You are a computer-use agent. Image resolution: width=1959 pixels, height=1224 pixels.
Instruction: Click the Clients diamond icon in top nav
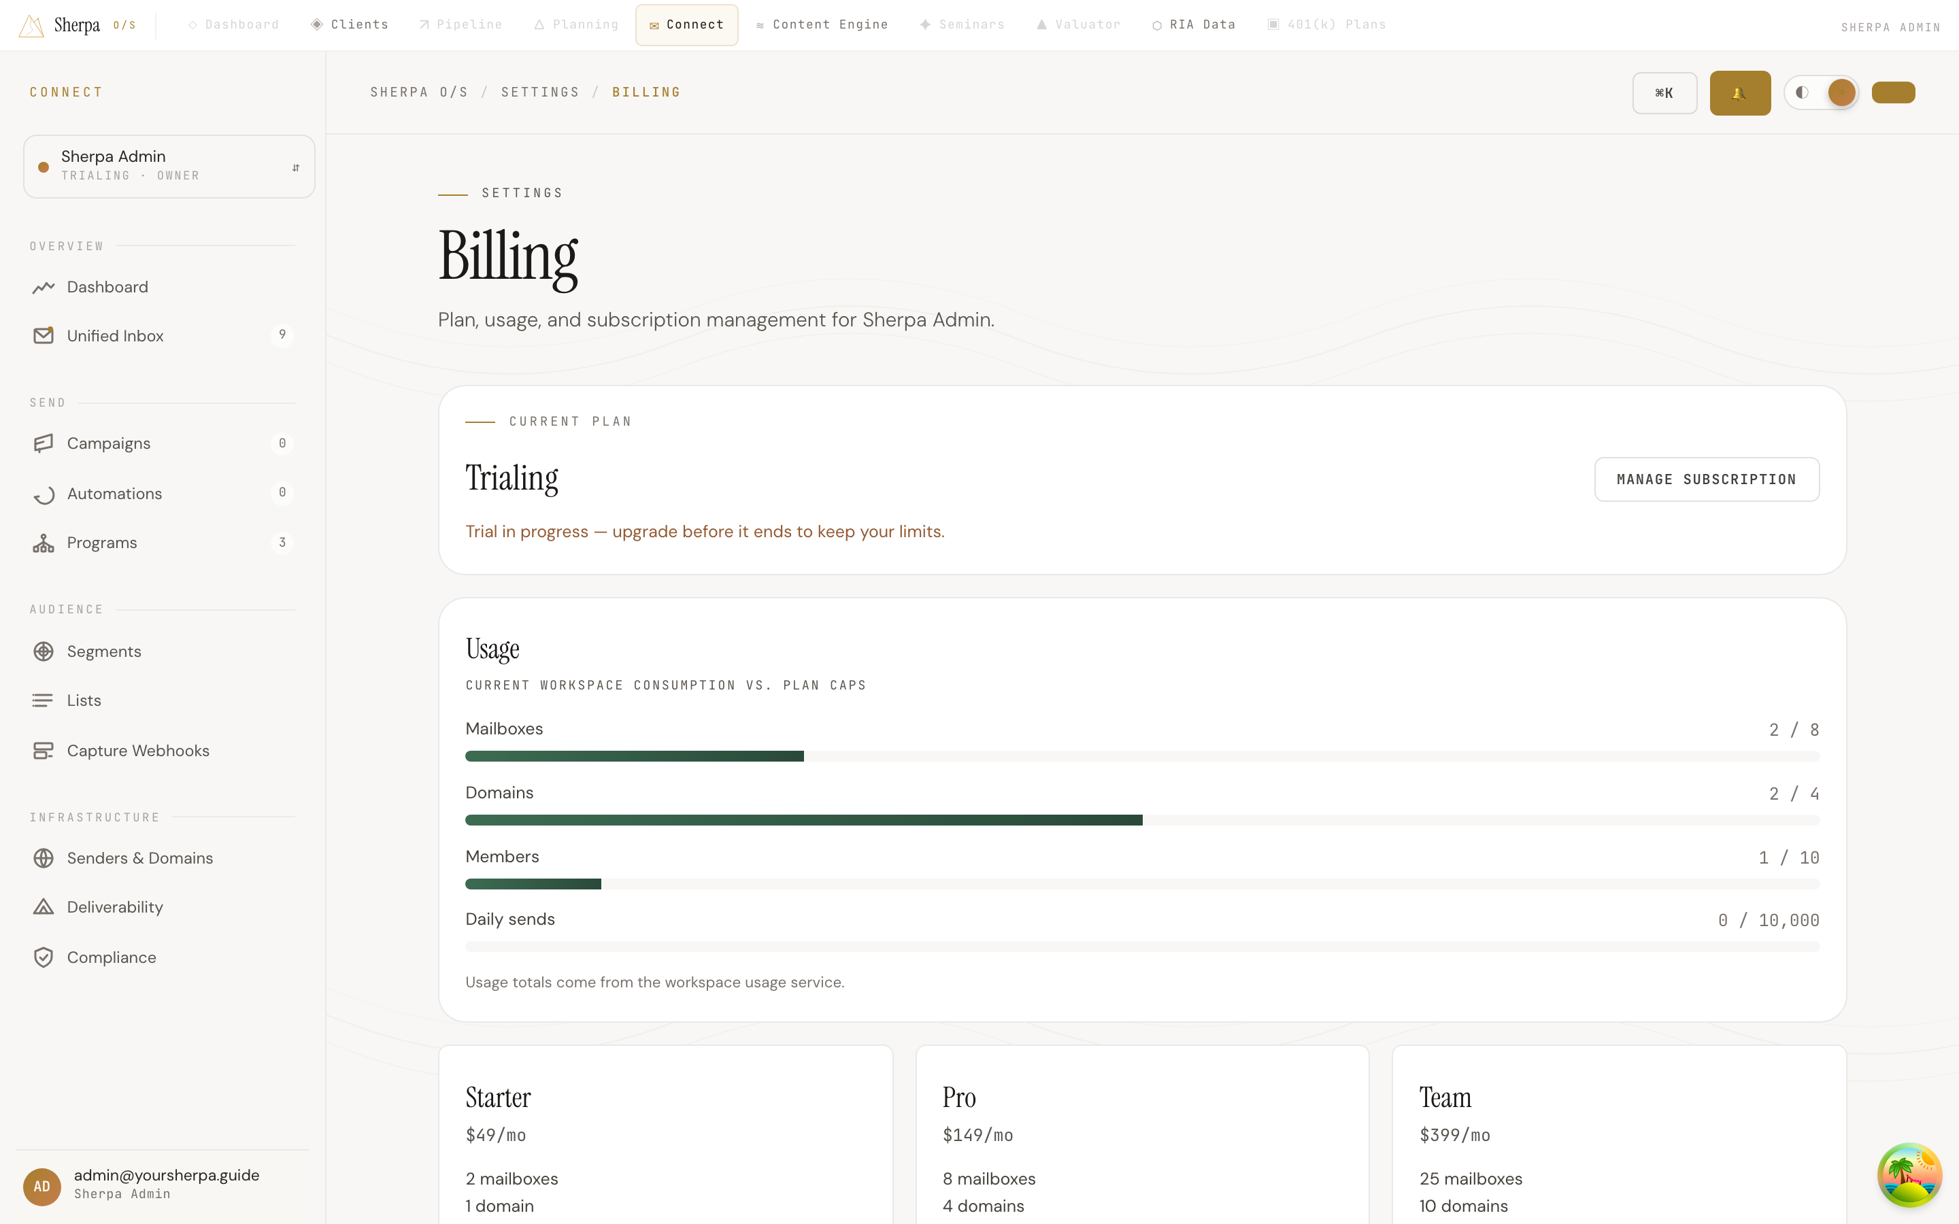(318, 24)
